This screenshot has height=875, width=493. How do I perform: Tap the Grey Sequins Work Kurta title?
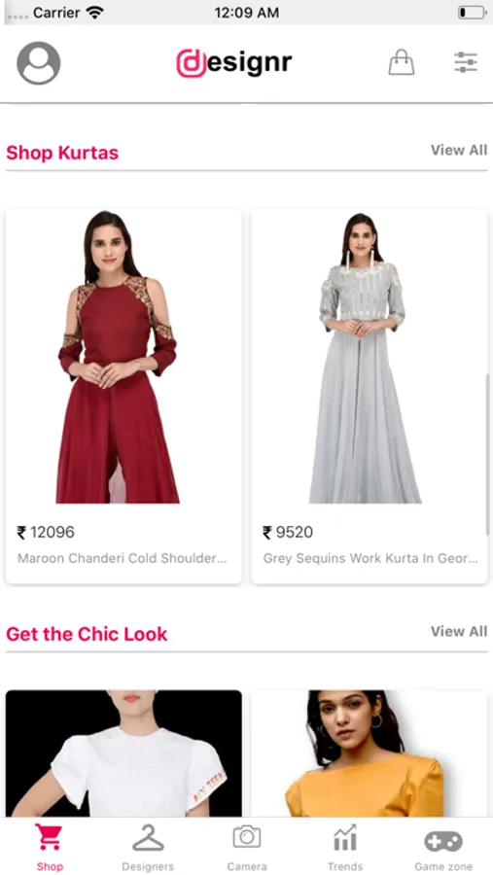click(370, 559)
